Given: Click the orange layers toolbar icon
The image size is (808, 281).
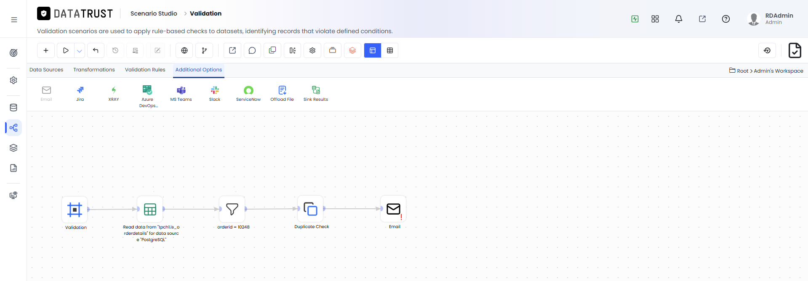Looking at the screenshot, I should 352,50.
